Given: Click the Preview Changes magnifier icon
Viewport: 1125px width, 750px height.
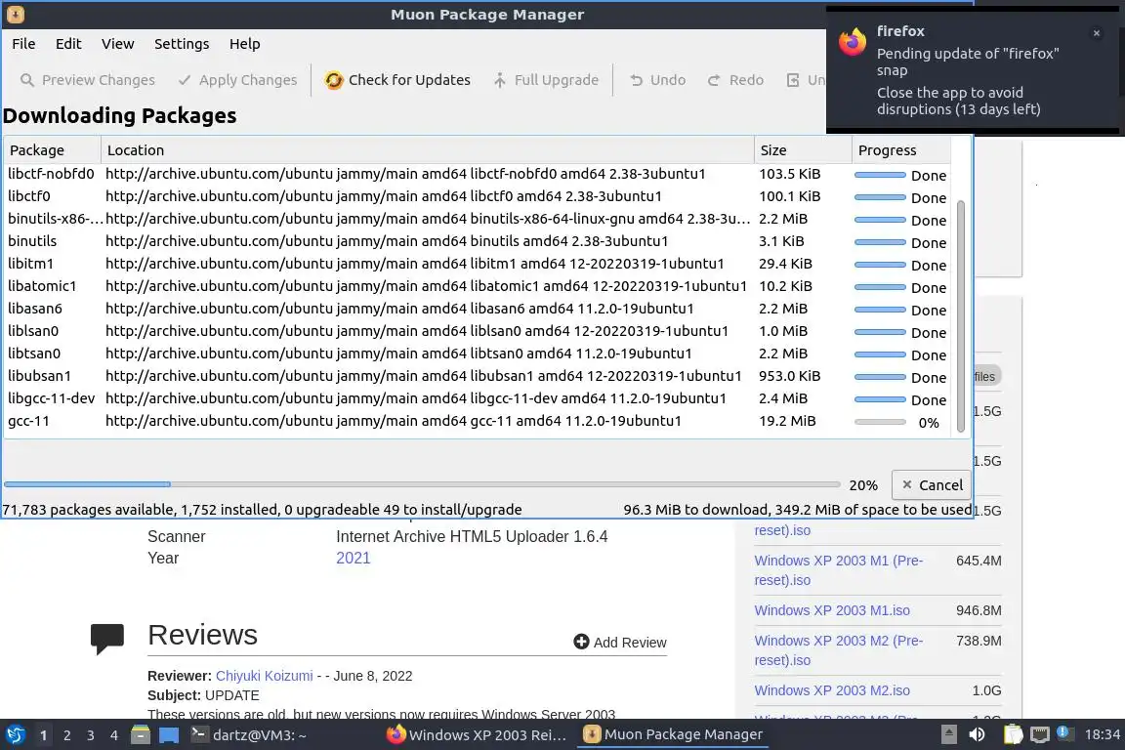Looking at the screenshot, I should coord(27,80).
